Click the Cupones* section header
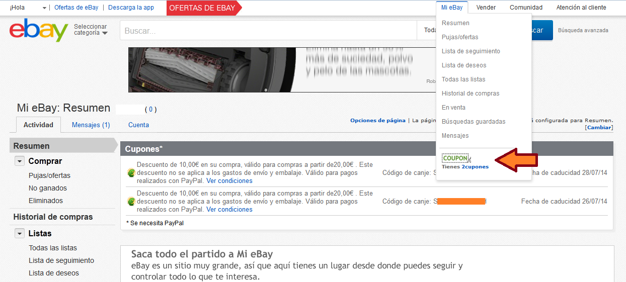626x282 pixels. point(367,149)
